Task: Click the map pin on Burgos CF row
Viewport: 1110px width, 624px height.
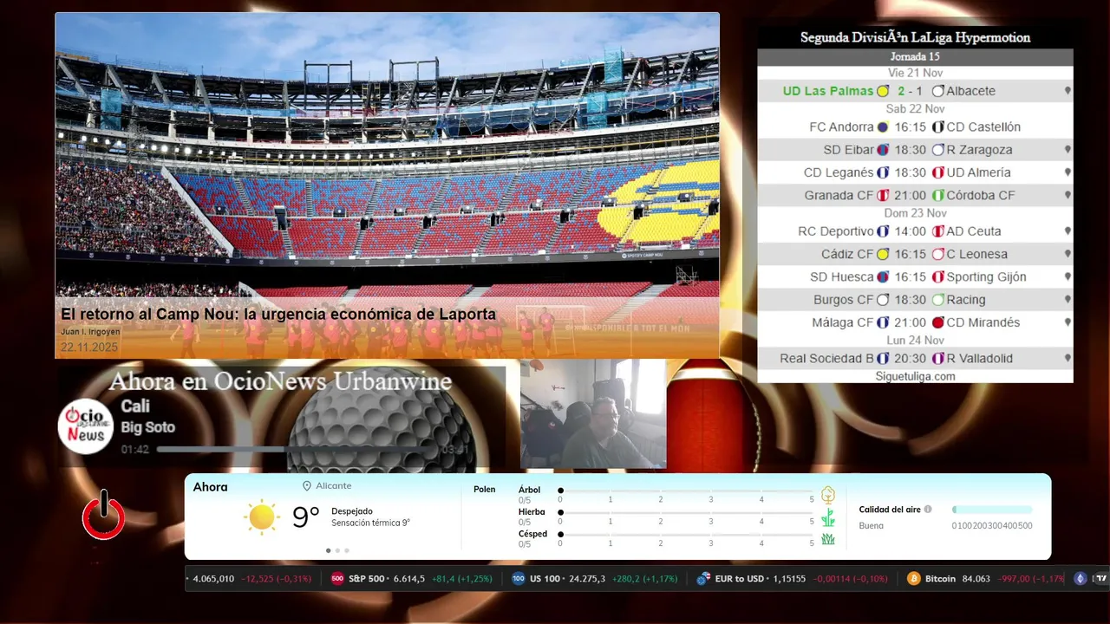Action: click(1068, 300)
